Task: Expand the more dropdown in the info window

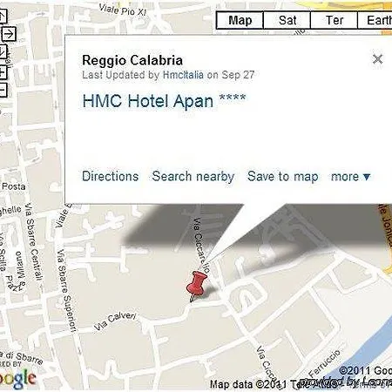Action: [x=351, y=177]
